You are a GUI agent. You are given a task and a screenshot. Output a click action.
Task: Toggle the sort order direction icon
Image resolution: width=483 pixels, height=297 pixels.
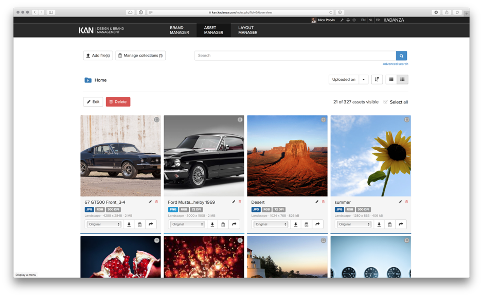(x=377, y=79)
